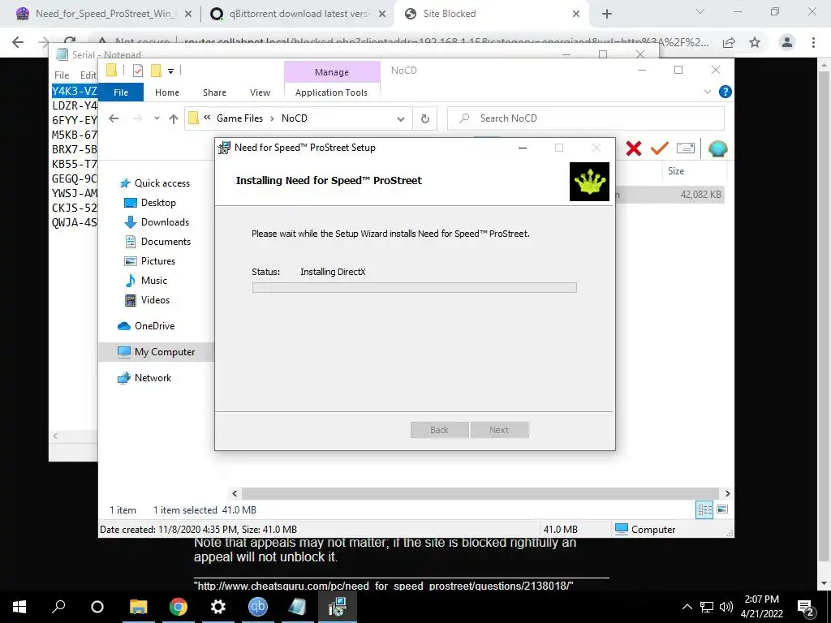Click the disabled Back button in Setup
This screenshot has width=831, height=623.
click(439, 430)
